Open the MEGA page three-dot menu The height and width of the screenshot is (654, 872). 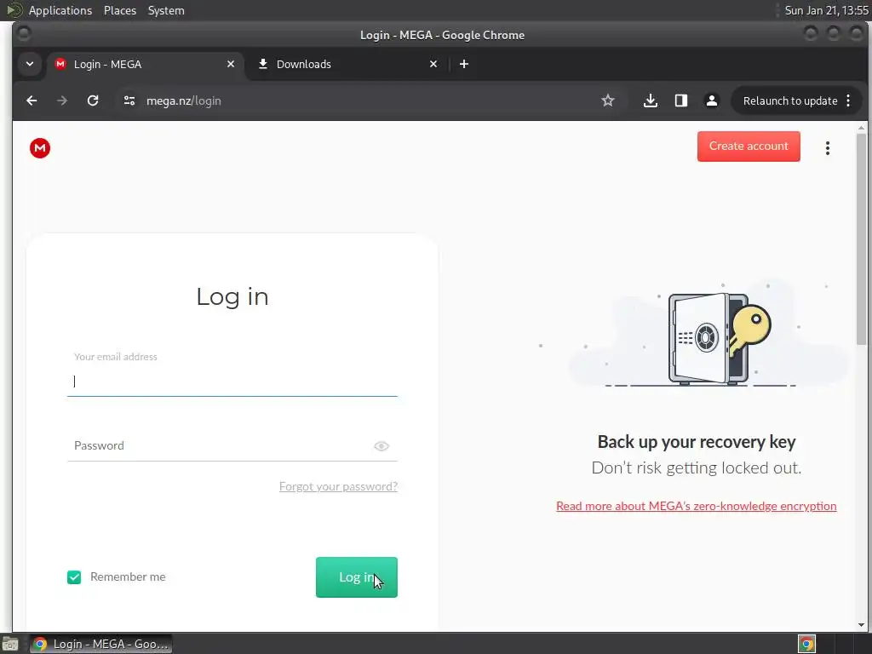click(x=828, y=148)
